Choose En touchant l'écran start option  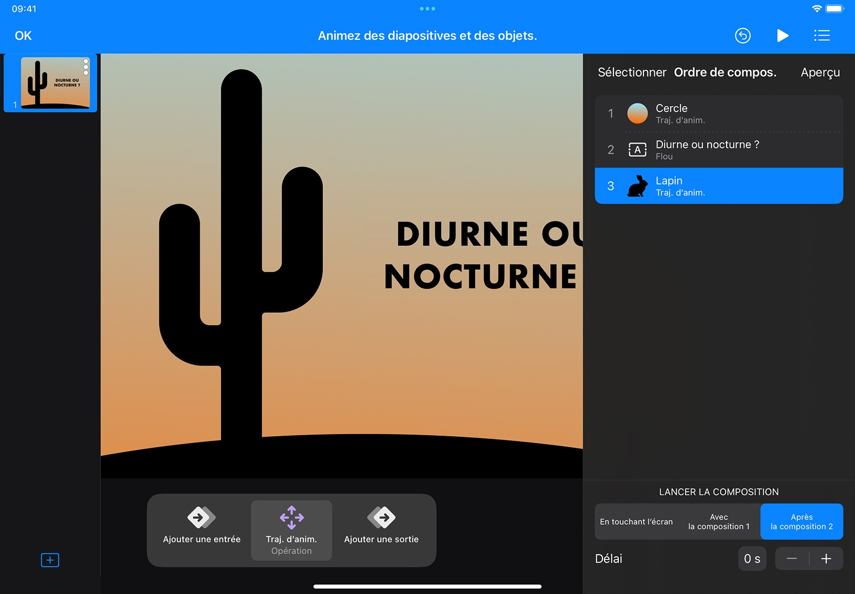tap(636, 522)
